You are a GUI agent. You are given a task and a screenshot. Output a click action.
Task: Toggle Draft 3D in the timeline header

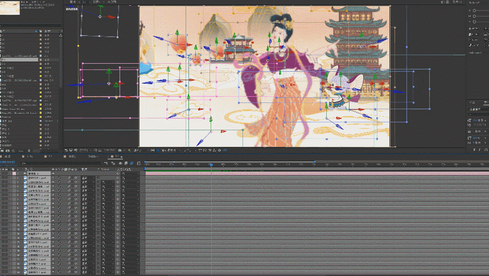point(113,163)
